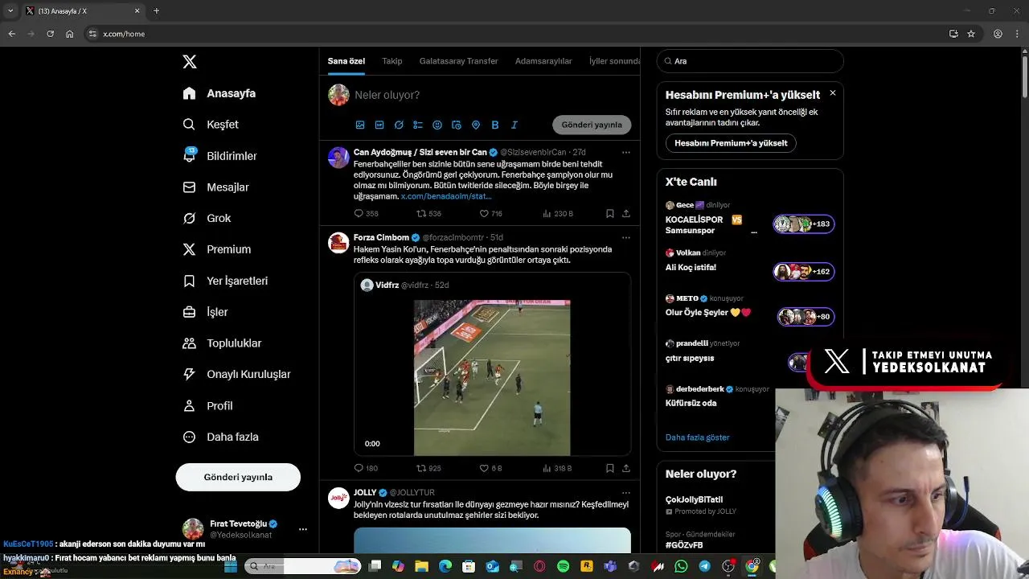Screen dimensions: 1029x579
Task: Tag location in composer
Action: point(476,125)
